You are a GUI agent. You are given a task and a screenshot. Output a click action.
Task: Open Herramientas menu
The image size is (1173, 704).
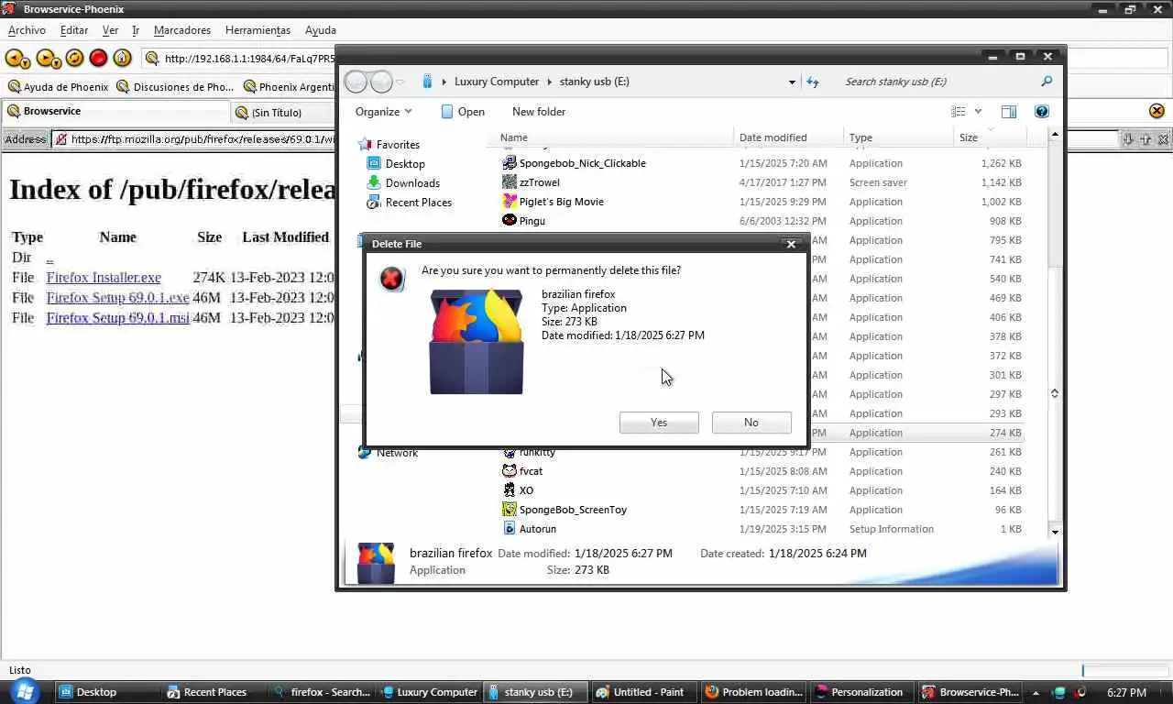pyautogui.click(x=258, y=30)
